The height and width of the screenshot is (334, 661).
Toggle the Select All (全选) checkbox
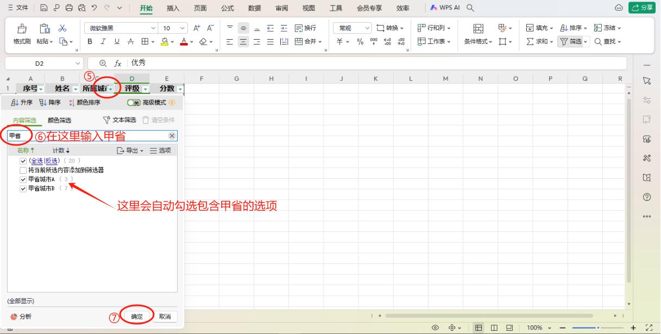pyautogui.click(x=23, y=161)
